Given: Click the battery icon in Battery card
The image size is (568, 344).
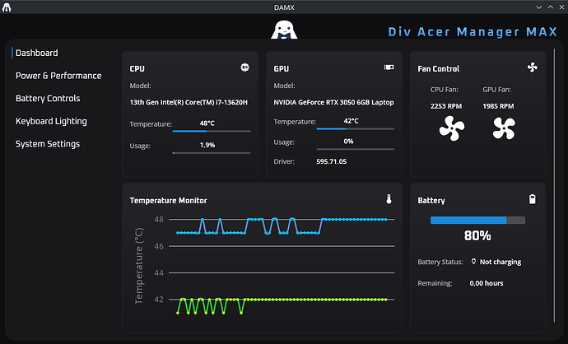Looking at the screenshot, I should pos(532,199).
